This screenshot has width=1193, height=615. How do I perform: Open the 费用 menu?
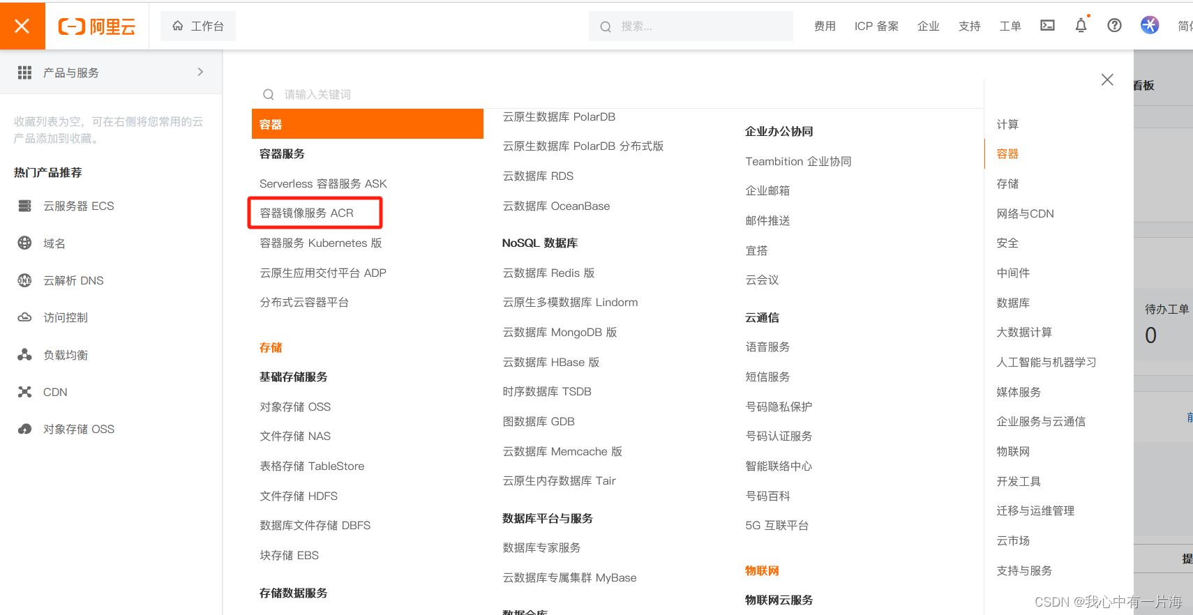(x=825, y=26)
